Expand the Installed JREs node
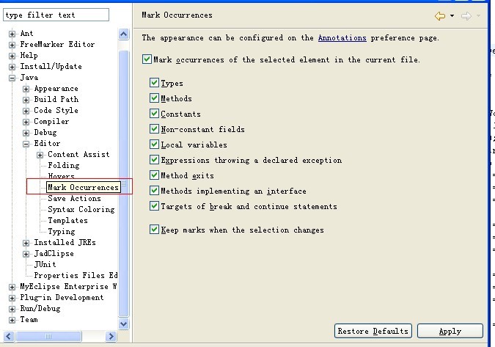495x347 pixels. point(26,243)
